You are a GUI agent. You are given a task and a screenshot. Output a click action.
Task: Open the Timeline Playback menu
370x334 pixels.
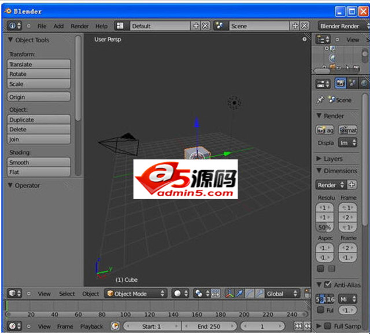(91, 326)
